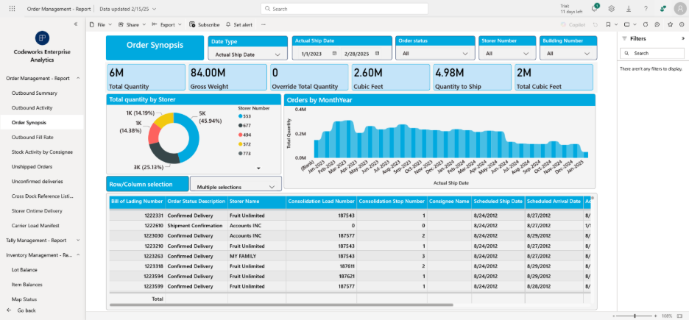Open the settings gear
Screen dimensions: 689x320
611,8
